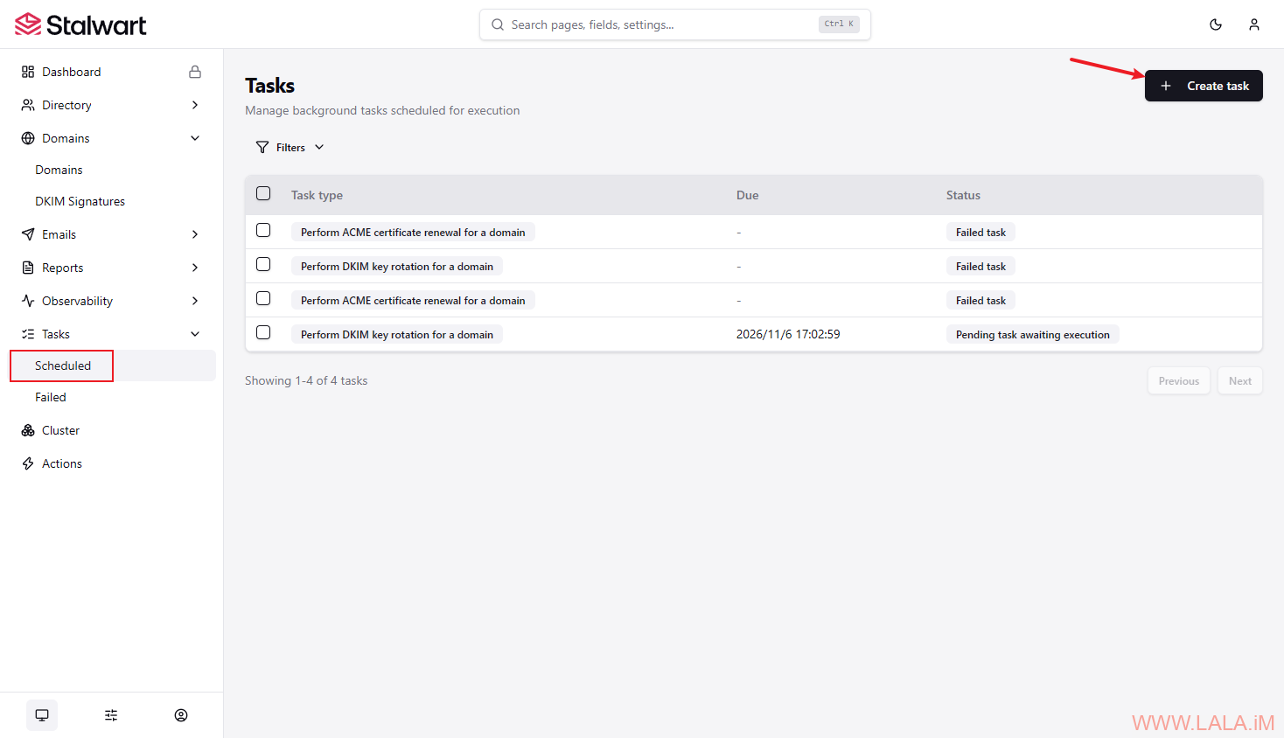
Task: Click the Directory people icon
Action: click(x=28, y=105)
